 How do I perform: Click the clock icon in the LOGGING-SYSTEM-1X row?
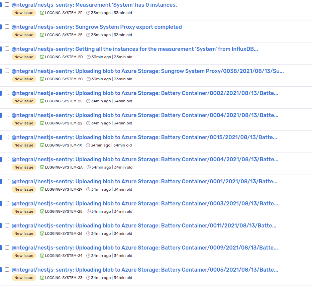(x=88, y=145)
